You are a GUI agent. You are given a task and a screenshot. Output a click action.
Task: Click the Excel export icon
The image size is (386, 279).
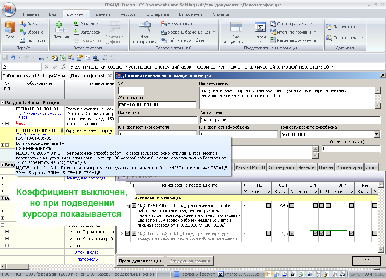pos(63,58)
